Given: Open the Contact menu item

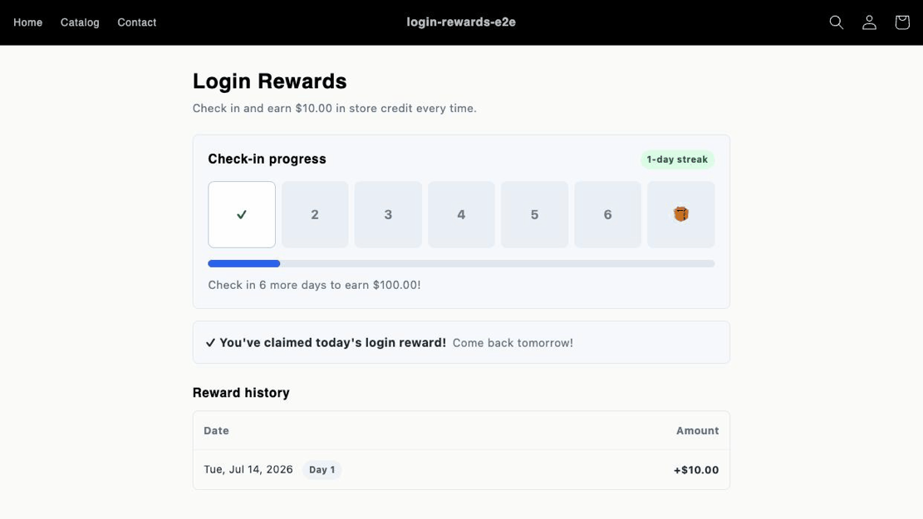Looking at the screenshot, I should tap(136, 22).
